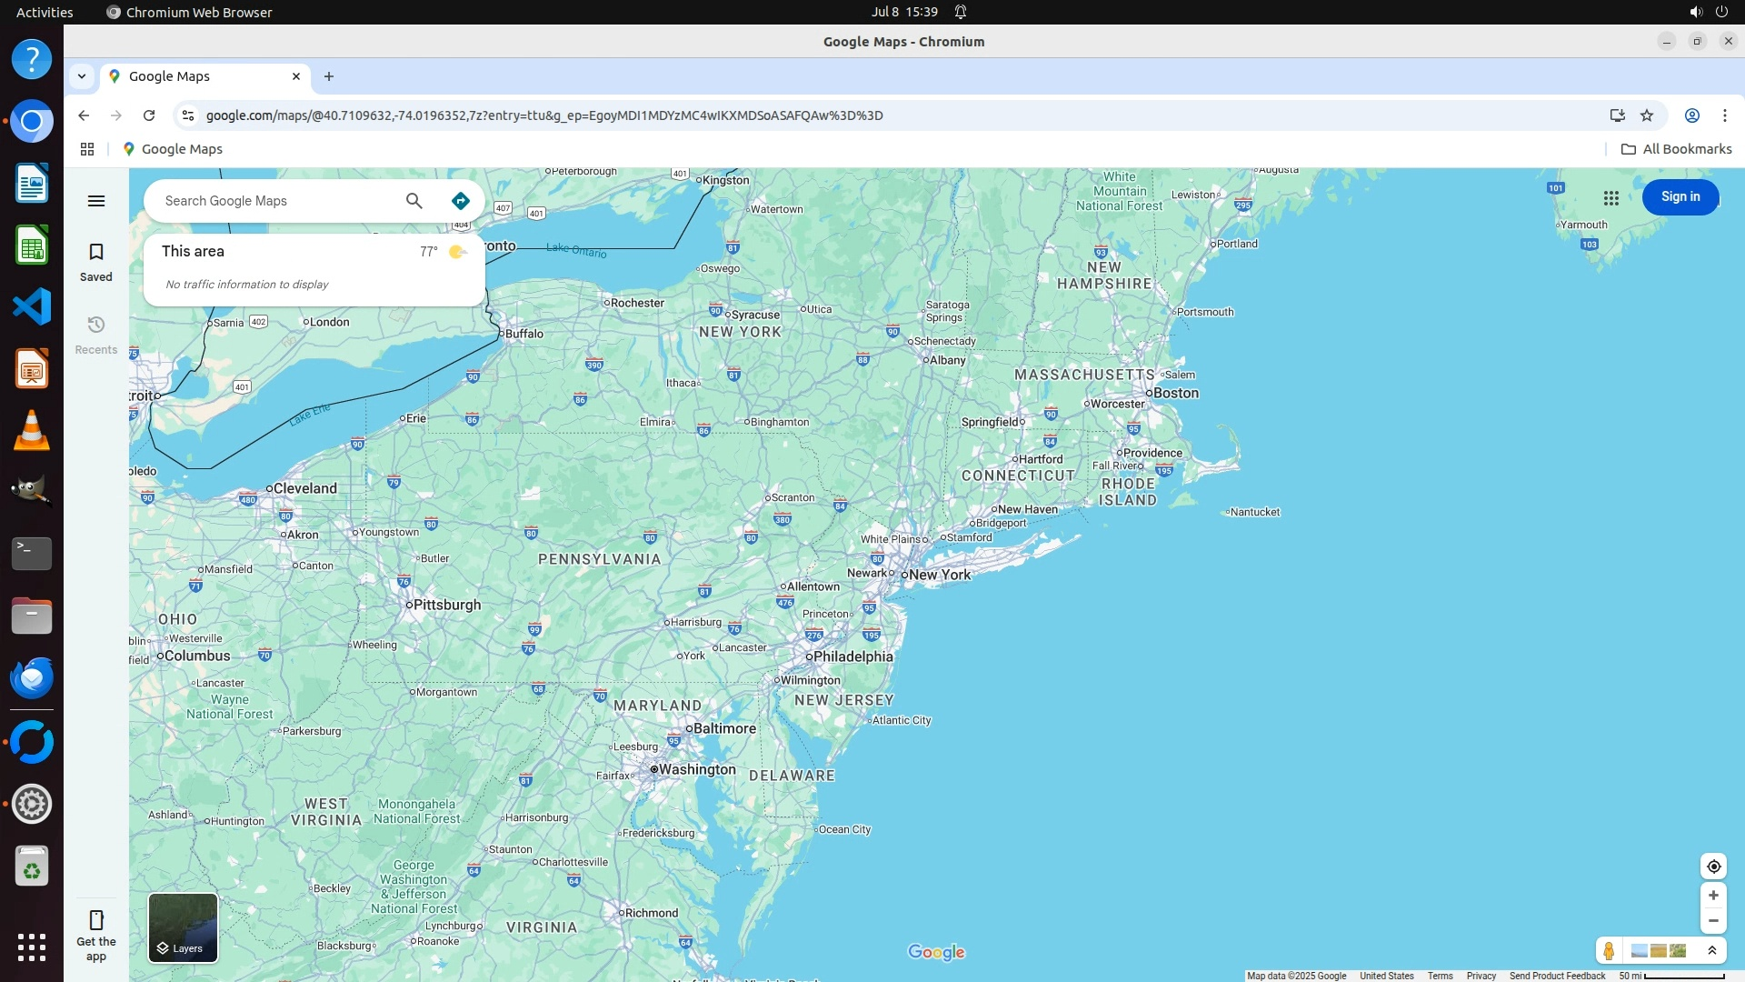Viewport: 1745px width, 982px height.
Task: Open Recents in sidebar
Action: [96, 335]
